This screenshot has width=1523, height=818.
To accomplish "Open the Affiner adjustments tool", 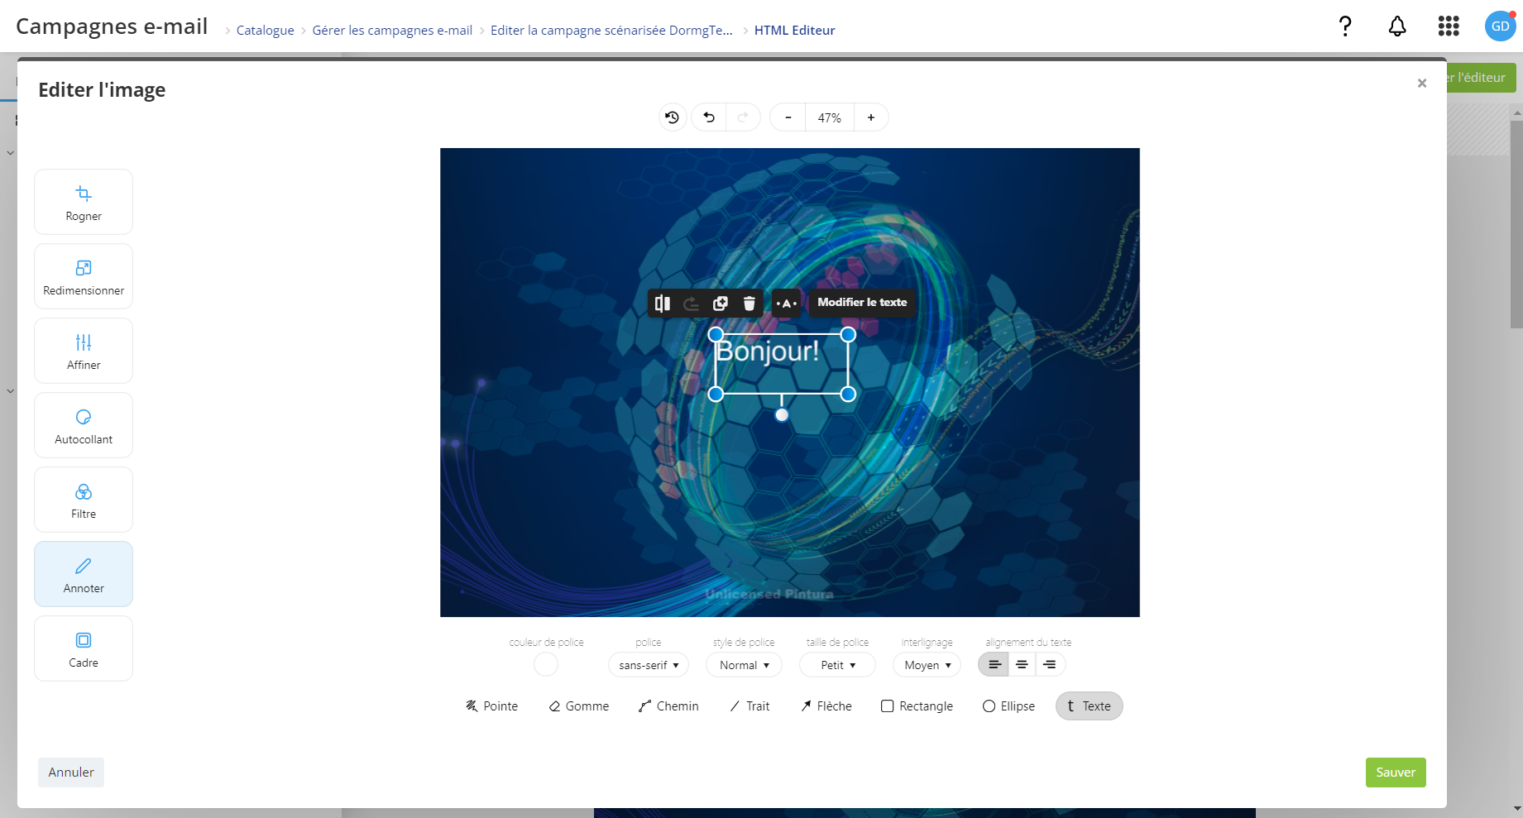I will click(84, 351).
